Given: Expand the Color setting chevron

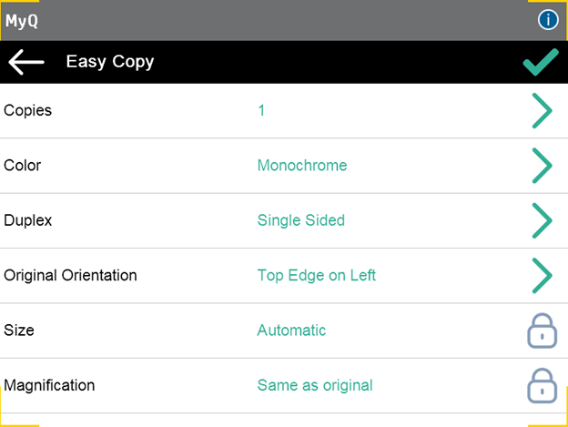Looking at the screenshot, I should pos(541,166).
